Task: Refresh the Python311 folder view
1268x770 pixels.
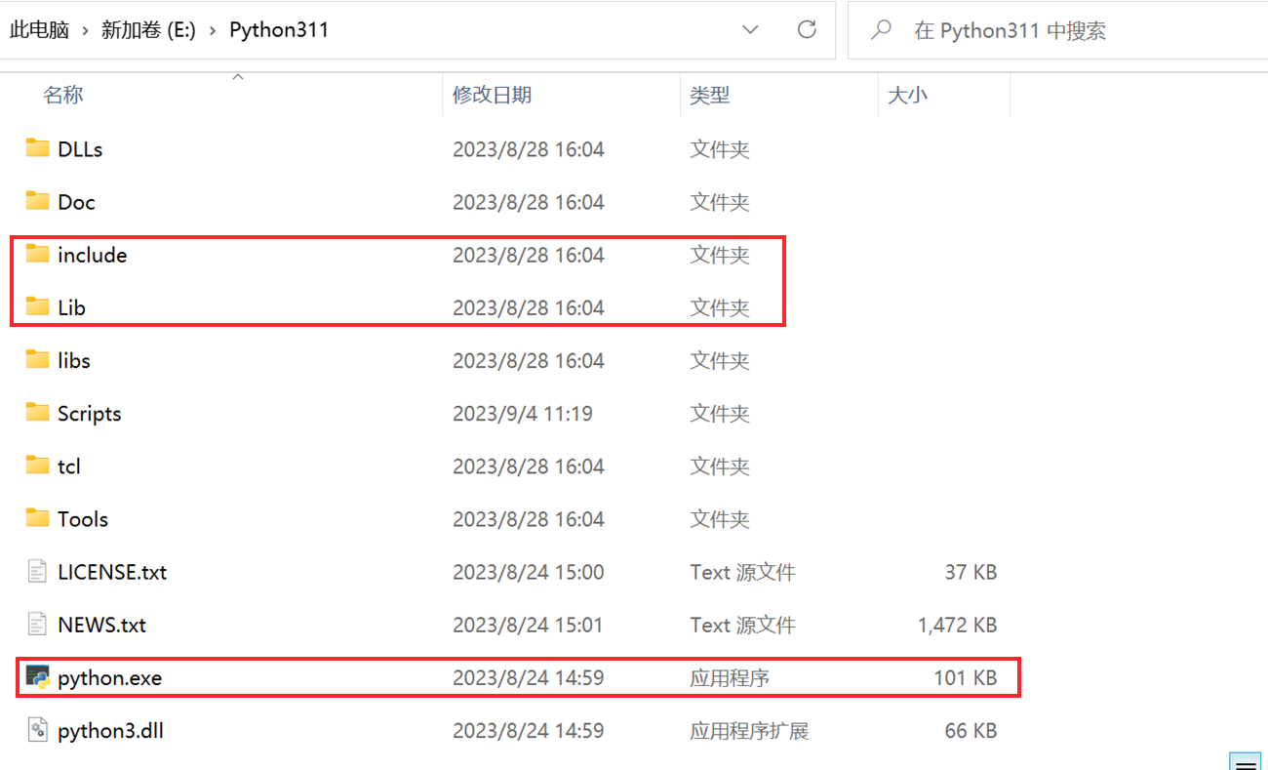Action: pyautogui.click(x=807, y=30)
